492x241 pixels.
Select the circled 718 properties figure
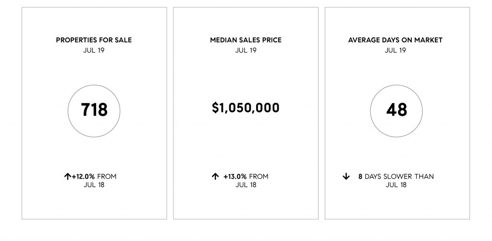[x=94, y=111]
